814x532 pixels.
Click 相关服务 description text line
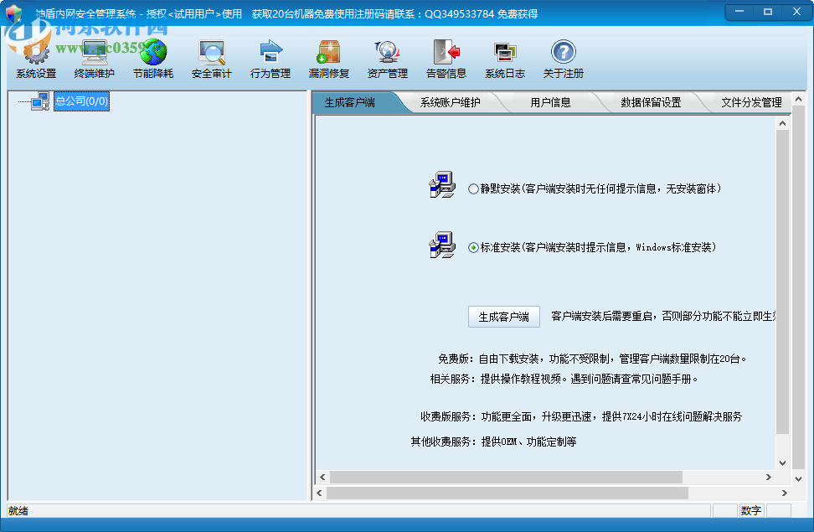click(x=564, y=380)
